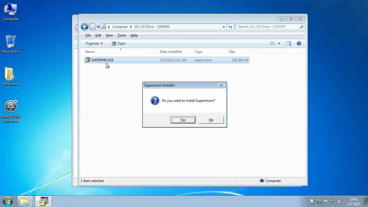Click the Computer breadcrumb in address bar

click(120, 27)
